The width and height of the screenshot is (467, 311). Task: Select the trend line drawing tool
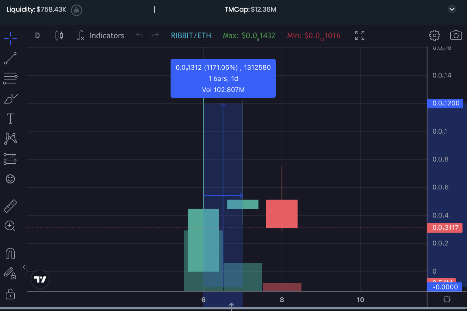pos(10,58)
